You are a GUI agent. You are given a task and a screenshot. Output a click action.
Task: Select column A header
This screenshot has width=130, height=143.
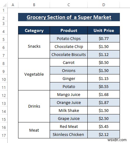click(x=13, y=5)
